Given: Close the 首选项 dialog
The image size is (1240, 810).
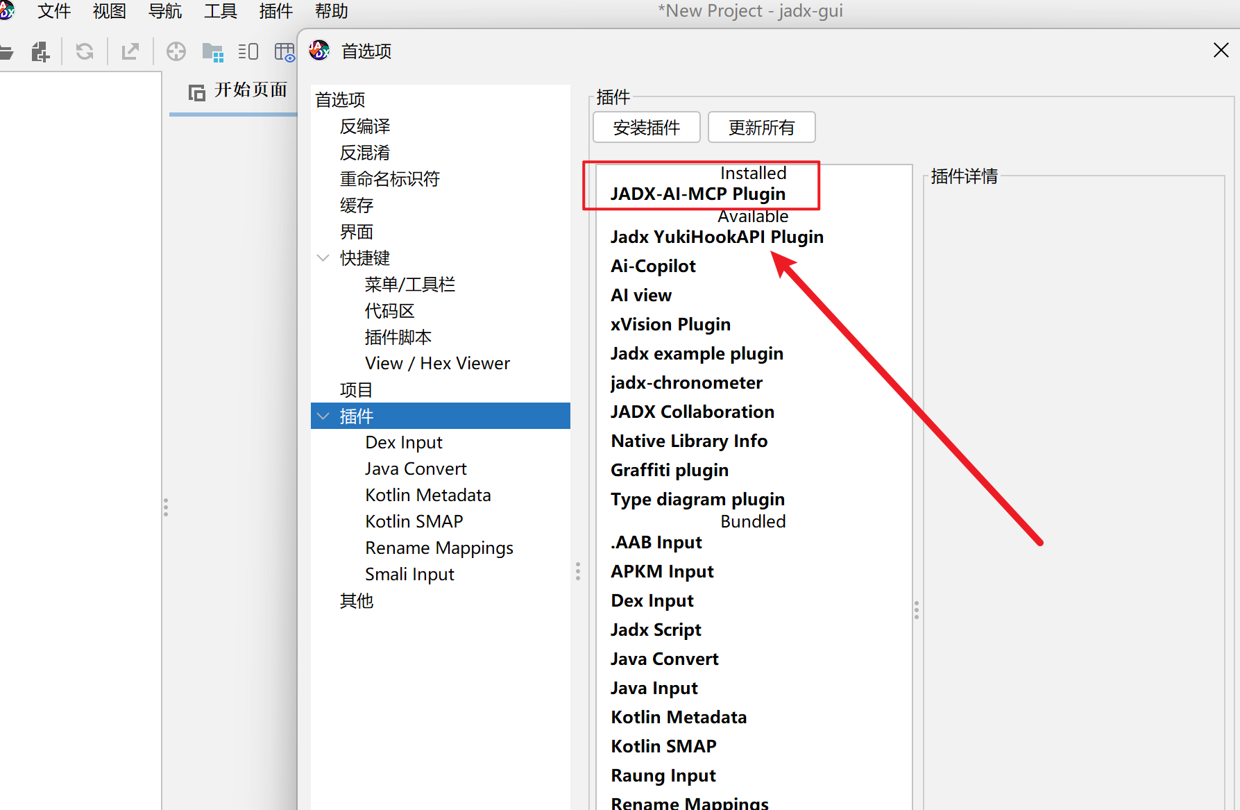Looking at the screenshot, I should [x=1221, y=51].
